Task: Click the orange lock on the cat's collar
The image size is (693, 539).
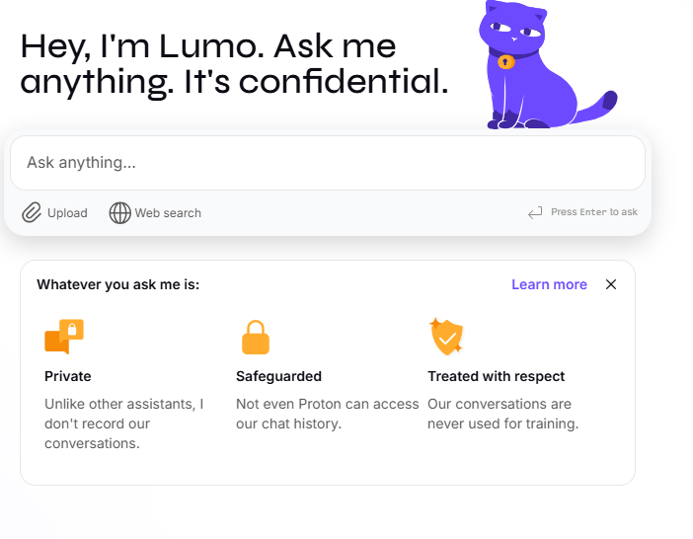Action: pos(506,61)
